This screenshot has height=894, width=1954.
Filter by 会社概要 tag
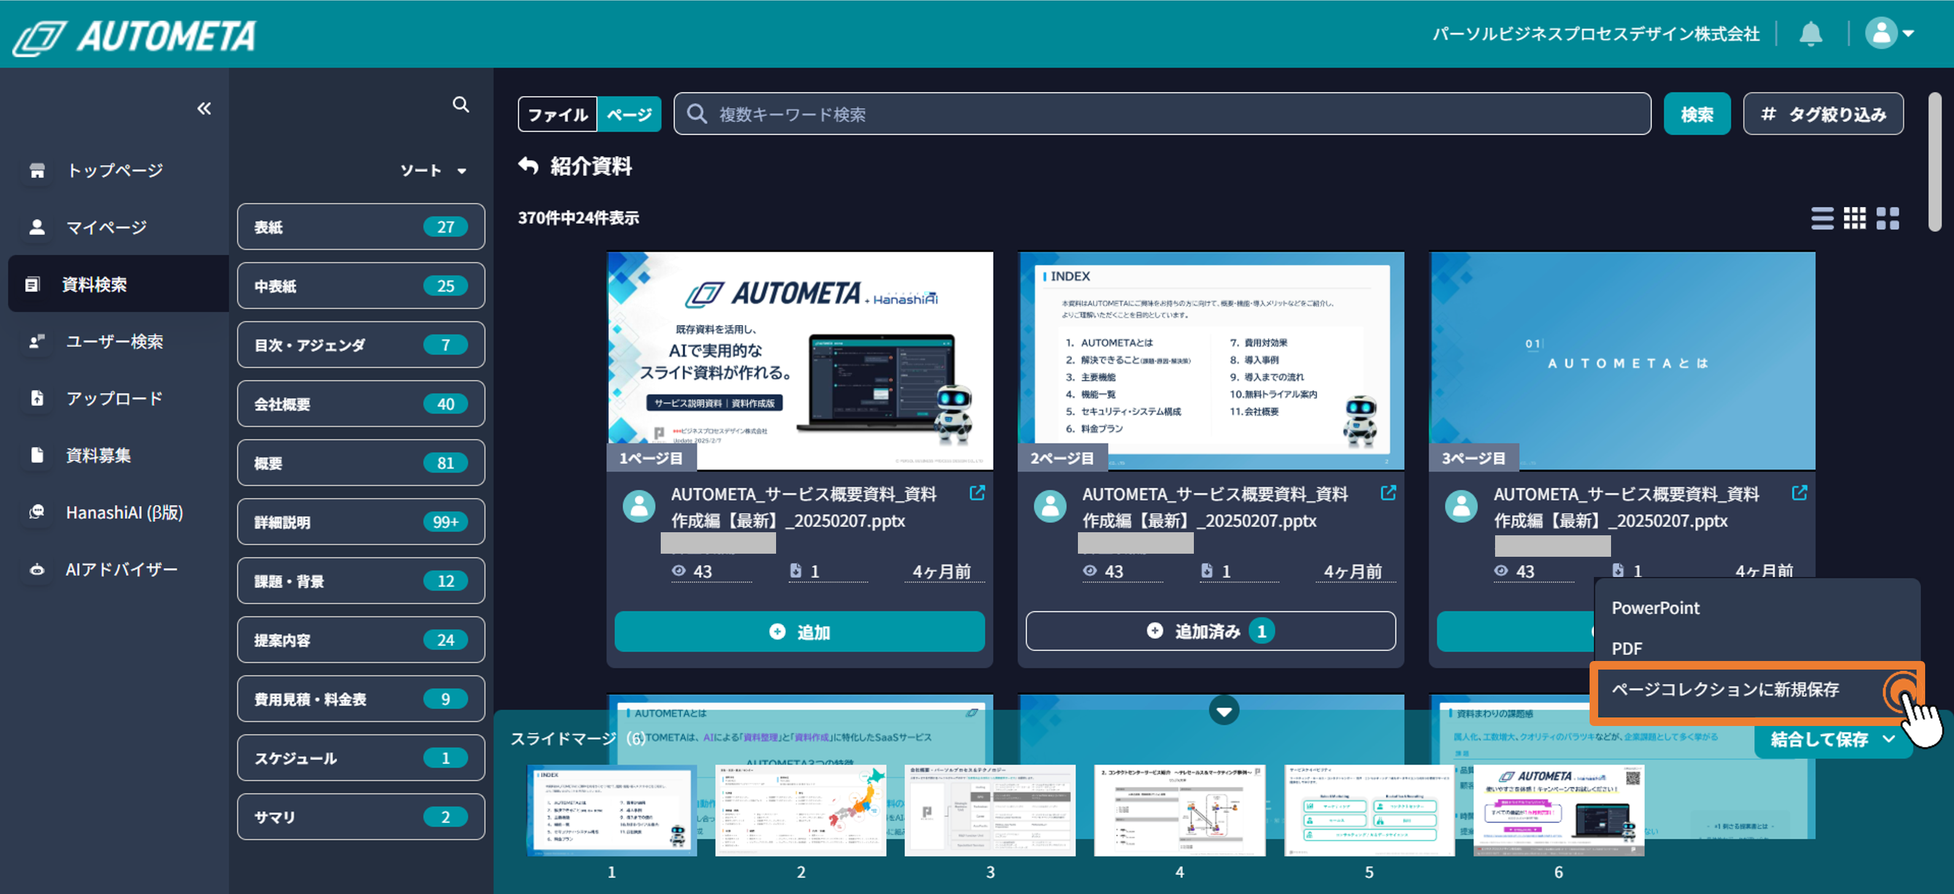(361, 404)
